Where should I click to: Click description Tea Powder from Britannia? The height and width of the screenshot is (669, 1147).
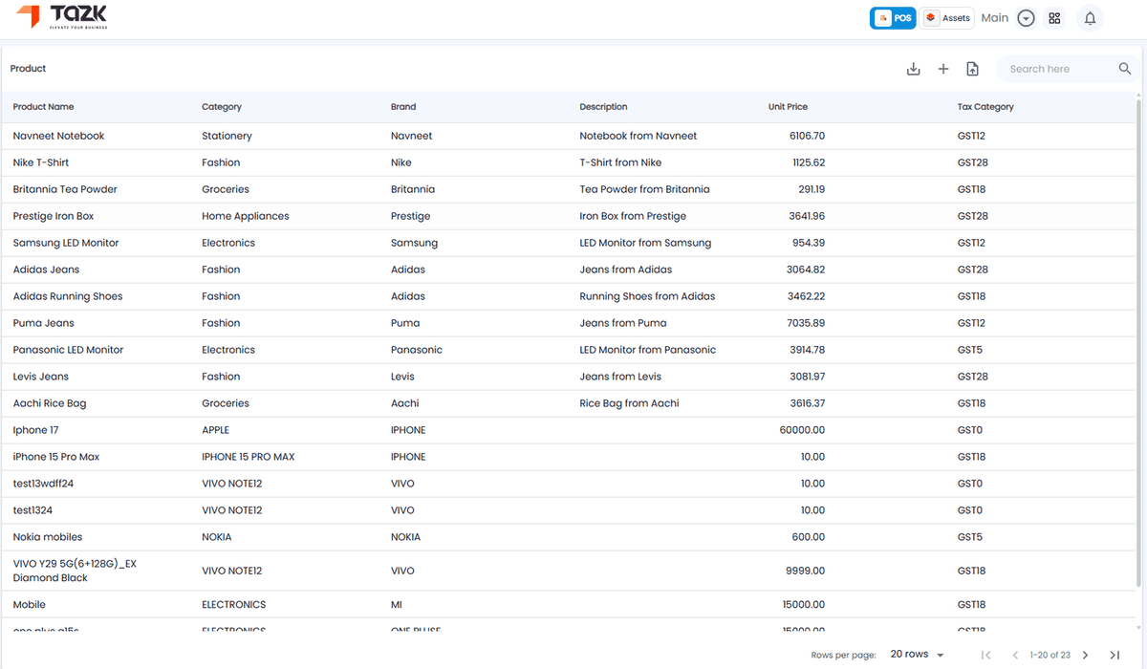(x=644, y=189)
